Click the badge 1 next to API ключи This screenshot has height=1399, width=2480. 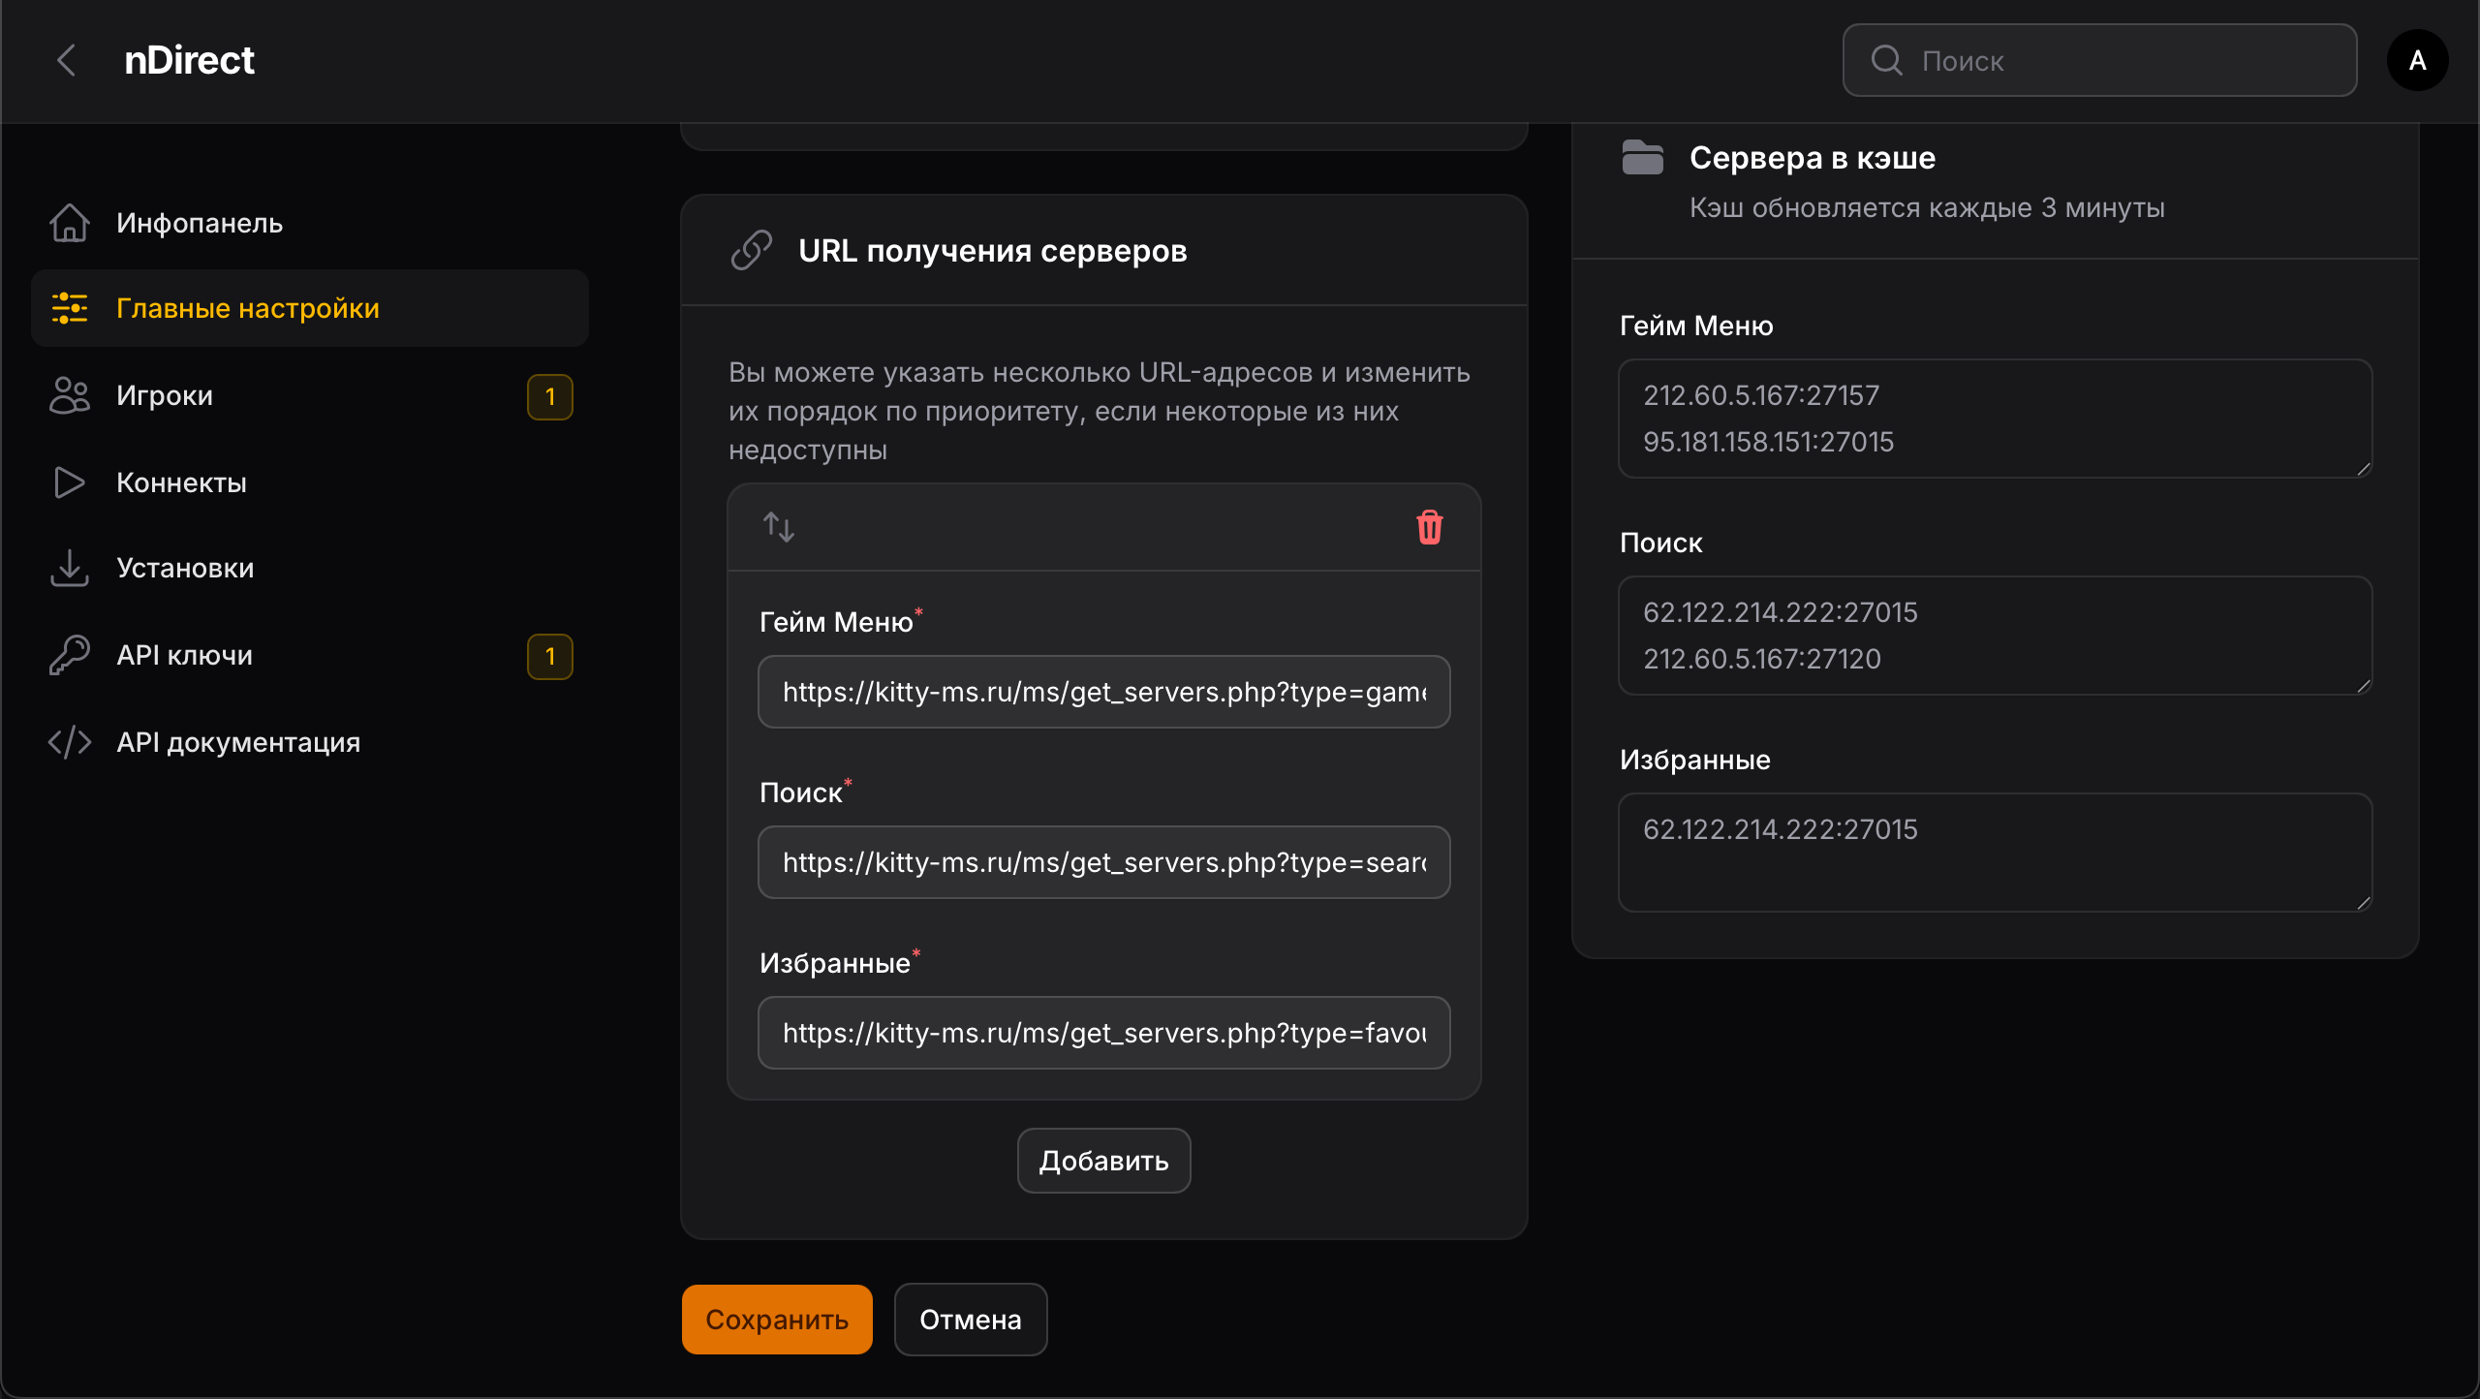point(550,656)
